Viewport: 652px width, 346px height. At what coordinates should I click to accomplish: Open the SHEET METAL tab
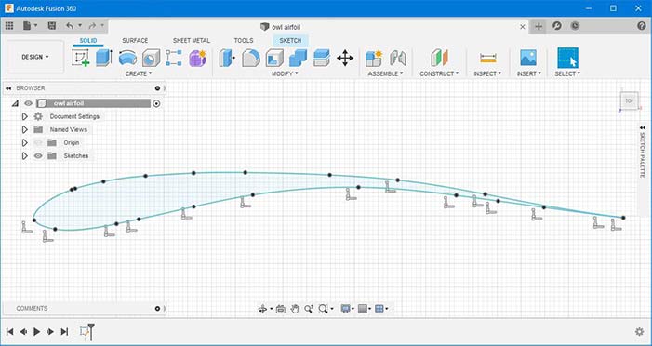pos(192,40)
